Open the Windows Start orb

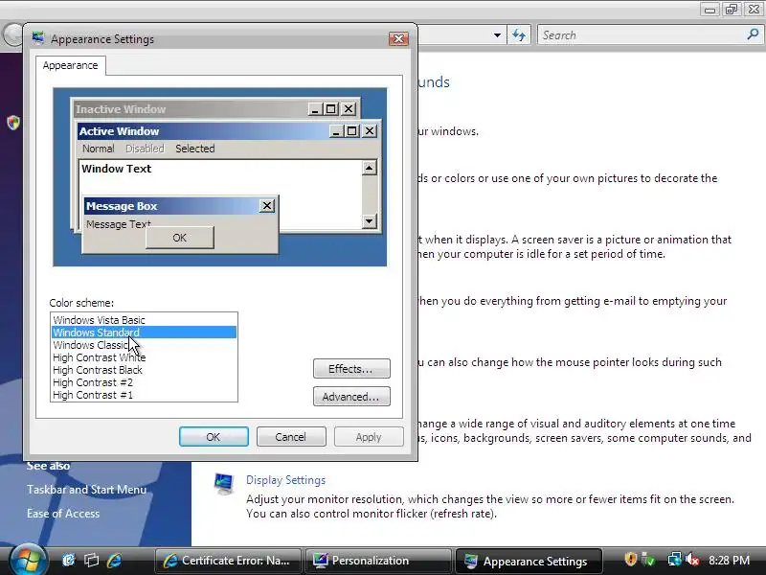[27, 560]
